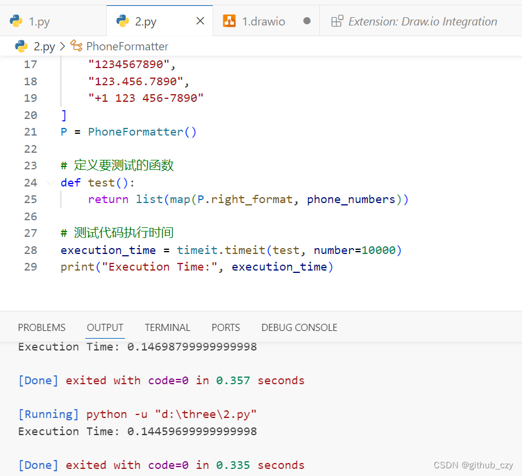Image resolution: width=522 pixels, height=476 pixels.
Task: Click 2.py in the breadcrumb
Action: point(44,47)
